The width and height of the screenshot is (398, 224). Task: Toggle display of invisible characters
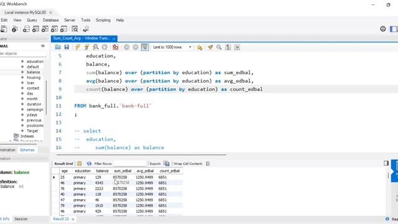(228, 47)
